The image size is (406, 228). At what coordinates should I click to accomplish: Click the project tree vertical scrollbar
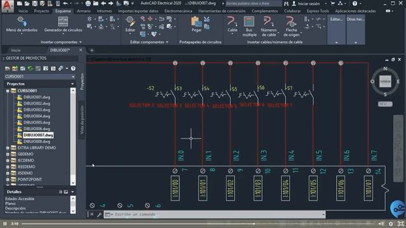pyautogui.click(x=73, y=137)
